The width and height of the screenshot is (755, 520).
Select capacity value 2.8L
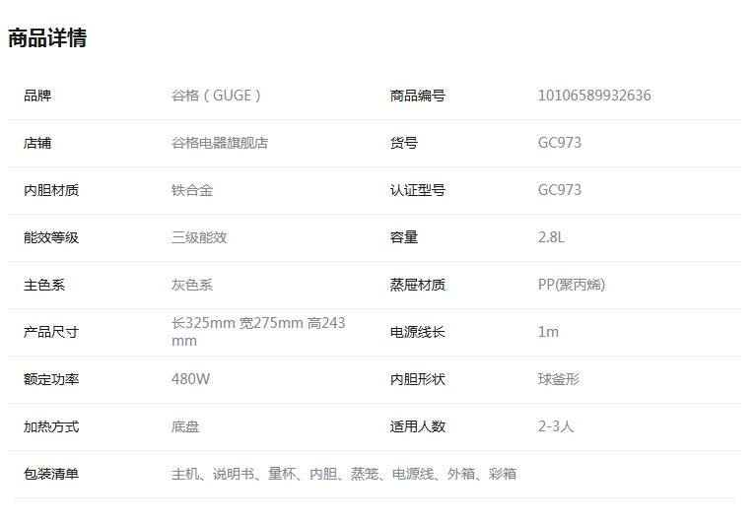point(551,237)
